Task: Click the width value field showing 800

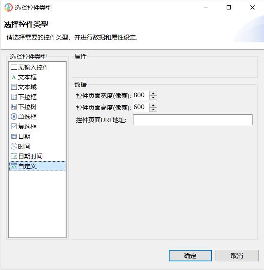Action: coord(141,95)
